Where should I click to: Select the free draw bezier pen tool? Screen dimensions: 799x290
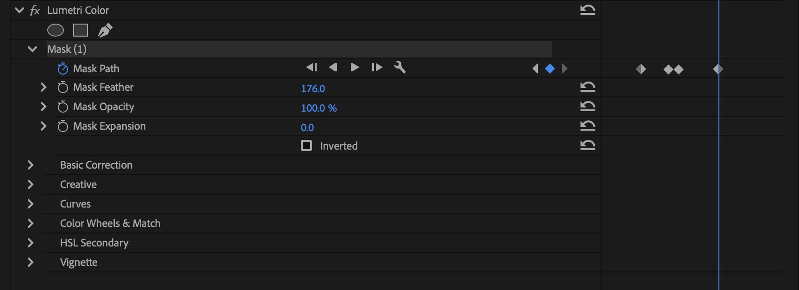coord(105,30)
